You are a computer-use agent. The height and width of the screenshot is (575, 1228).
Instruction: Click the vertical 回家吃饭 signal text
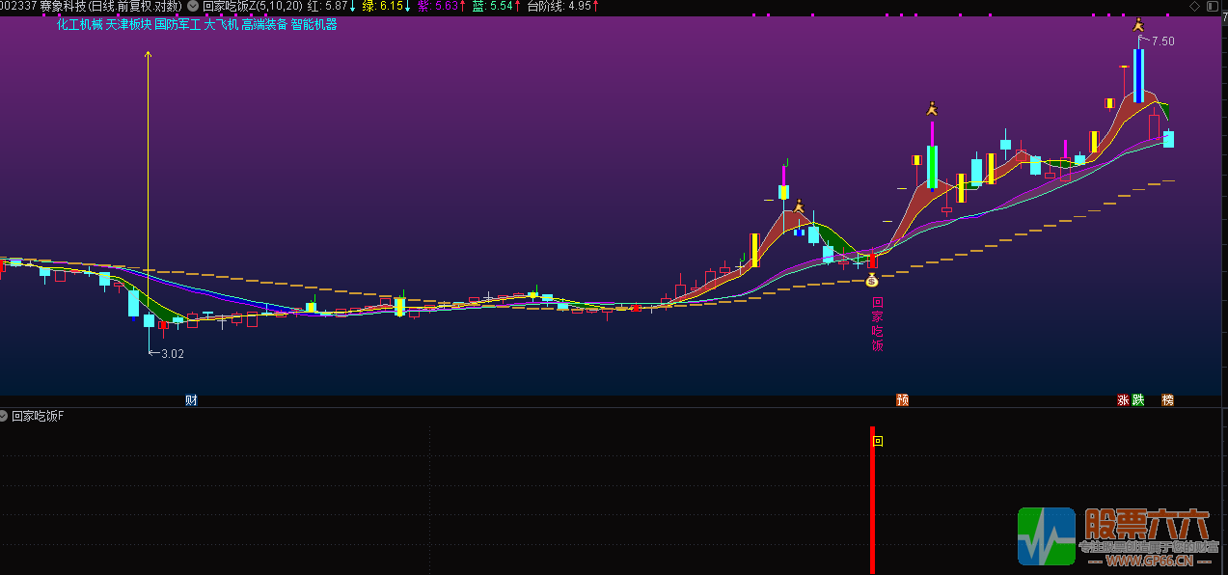[x=877, y=323]
